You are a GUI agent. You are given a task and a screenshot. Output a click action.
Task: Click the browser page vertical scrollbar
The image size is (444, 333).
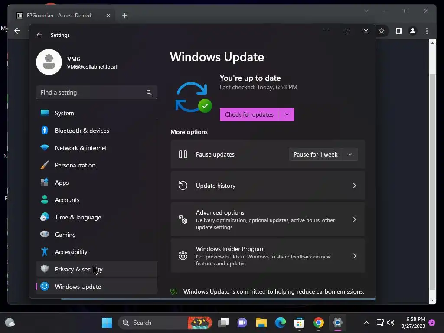coord(432,181)
